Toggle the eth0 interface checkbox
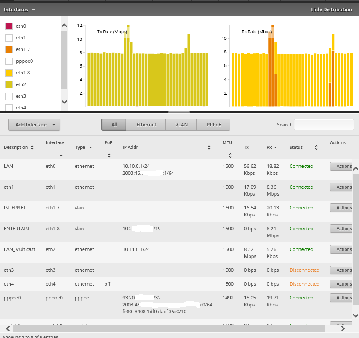The image size is (359, 338). coord(9,26)
